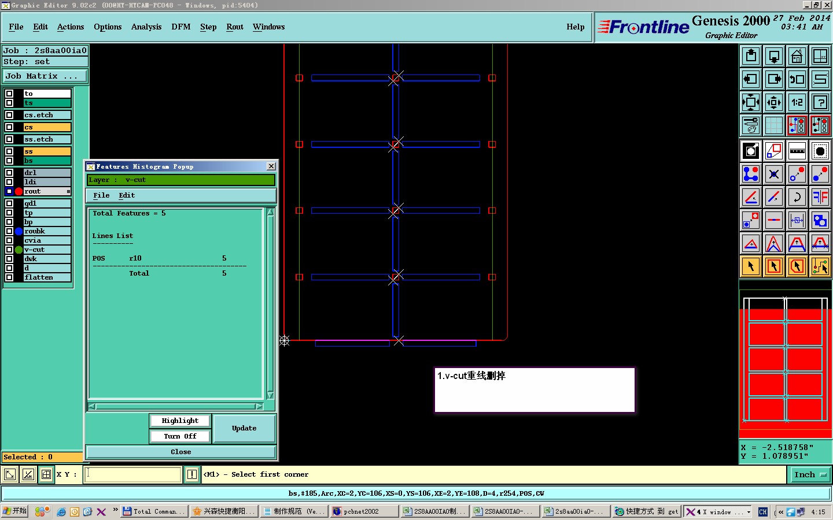Click the histogram vertical scrollbar down arrow

[x=270, y=396]
